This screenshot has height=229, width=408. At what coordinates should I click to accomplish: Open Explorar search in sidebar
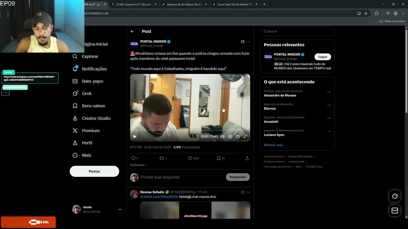click(x=85, y=56)
